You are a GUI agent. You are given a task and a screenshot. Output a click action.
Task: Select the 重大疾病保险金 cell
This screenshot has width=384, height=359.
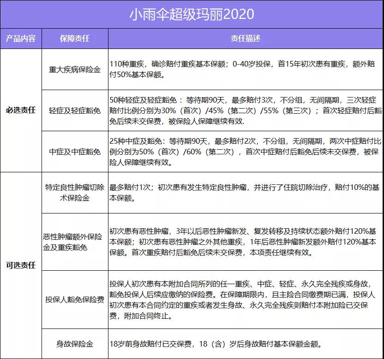tap(75, 69)
